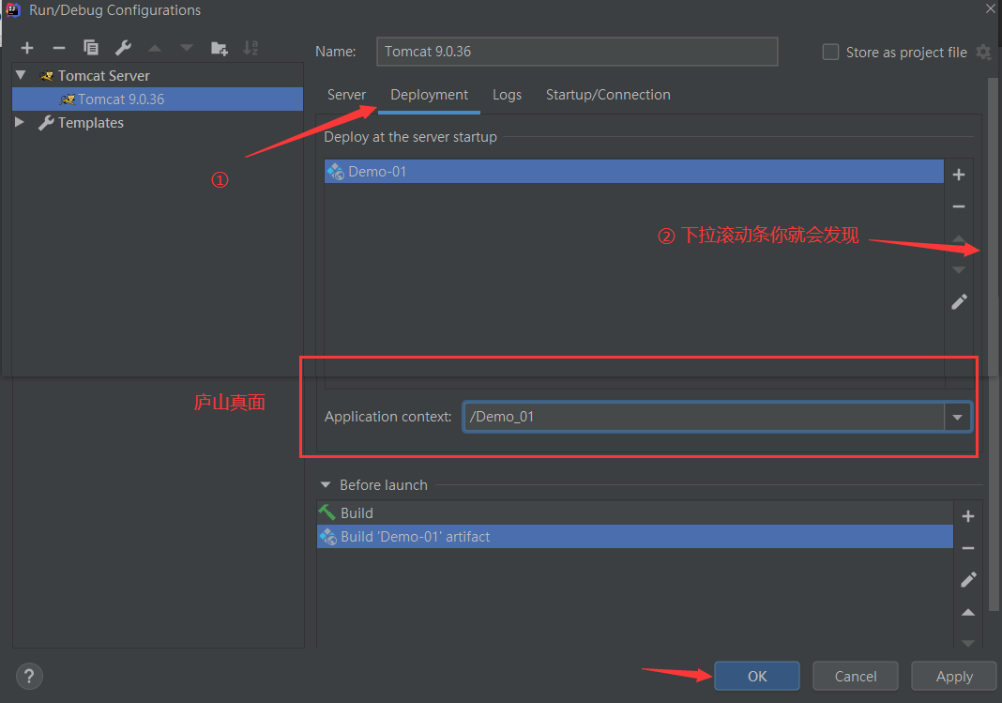Image resolution: width=1002 pixels, height=703 pixels.
Task: Add a new run configuration
Action: click(26, 47)
